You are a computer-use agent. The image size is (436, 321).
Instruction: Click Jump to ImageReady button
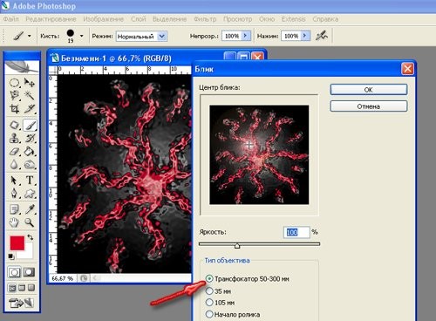tap(21, 304)
